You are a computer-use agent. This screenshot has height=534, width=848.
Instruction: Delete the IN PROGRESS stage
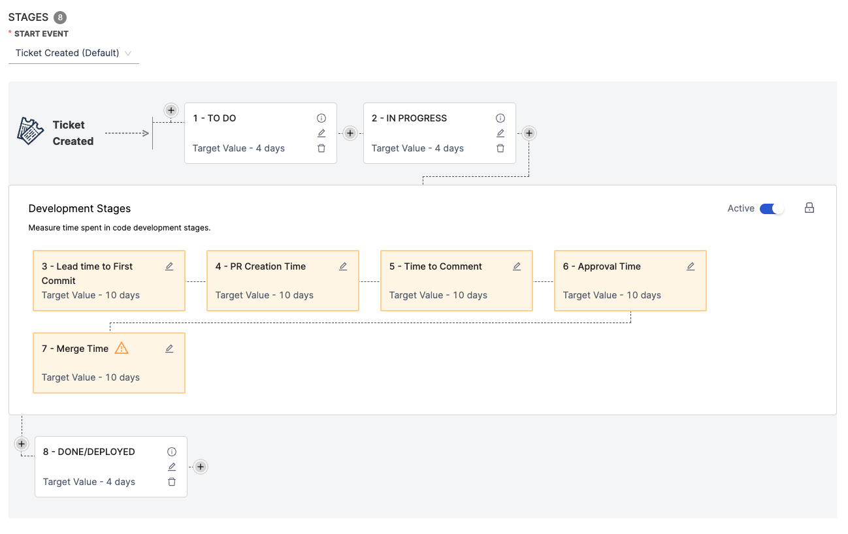[500, 148]
